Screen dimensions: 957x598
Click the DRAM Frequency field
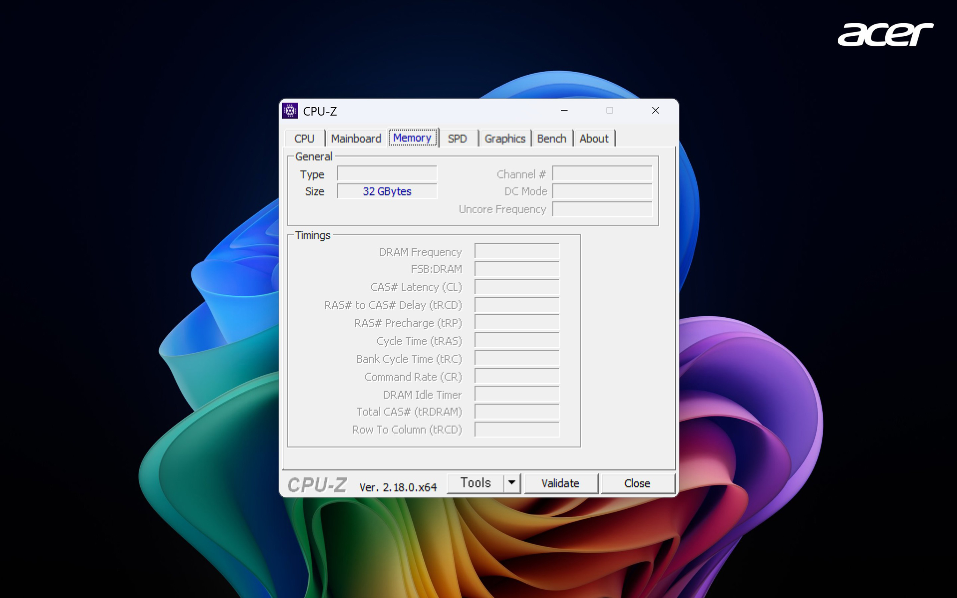[517, 252]
